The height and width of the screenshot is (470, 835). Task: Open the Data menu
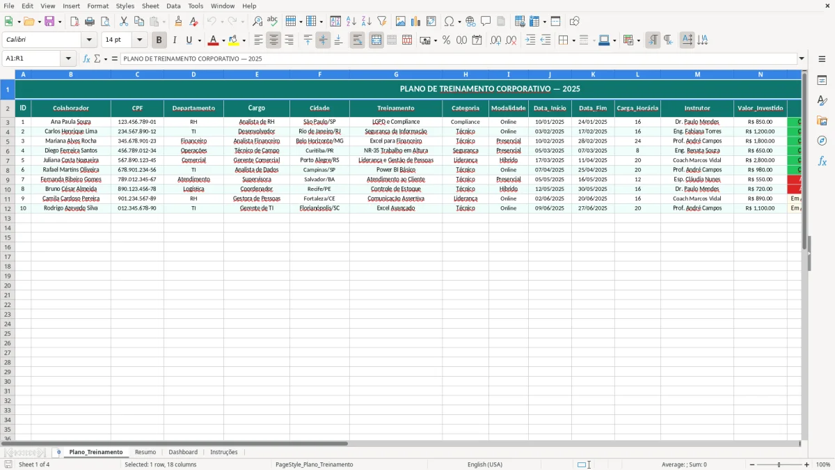pos(173,6)
